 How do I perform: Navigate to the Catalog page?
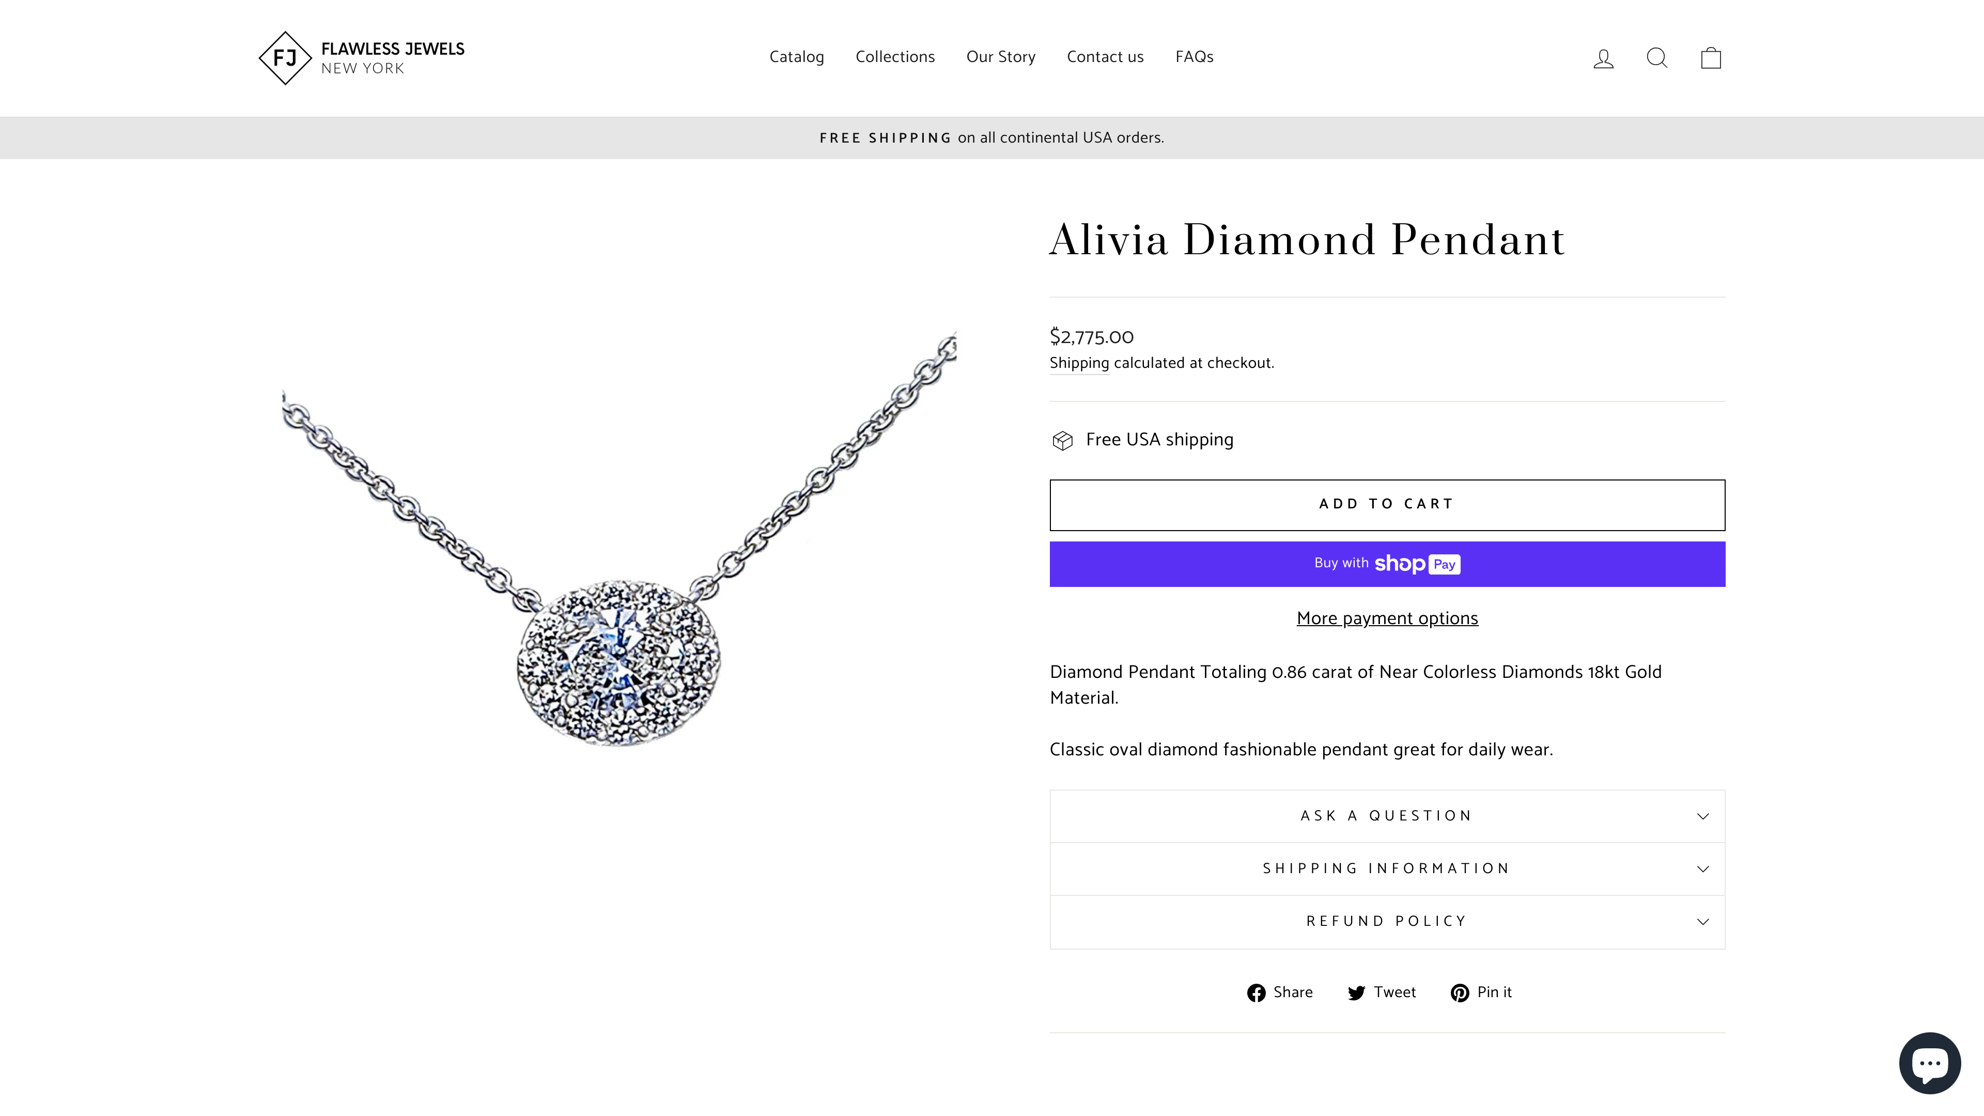coord(797,57)
